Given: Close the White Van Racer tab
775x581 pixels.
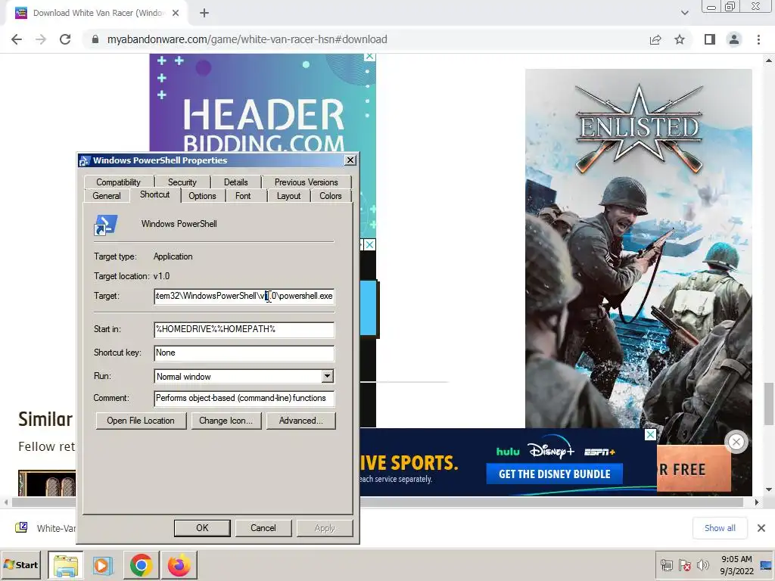Looking at the screenshot, I should (x=176, y=14).
